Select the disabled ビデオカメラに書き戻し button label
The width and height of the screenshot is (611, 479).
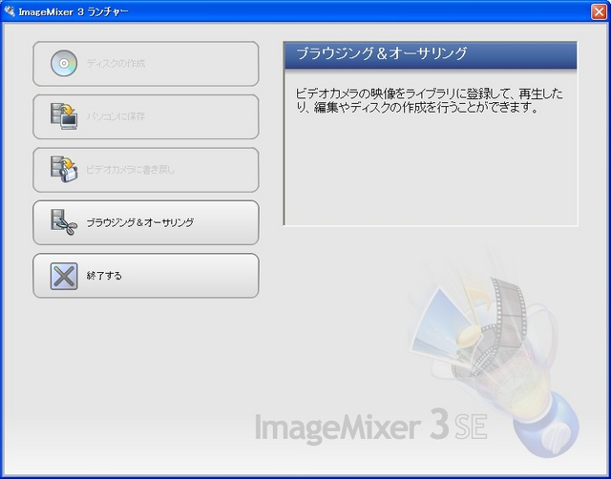click(x=131, y=170)
